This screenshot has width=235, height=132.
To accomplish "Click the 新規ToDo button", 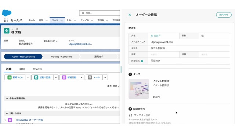I will [x=15, y=77].
